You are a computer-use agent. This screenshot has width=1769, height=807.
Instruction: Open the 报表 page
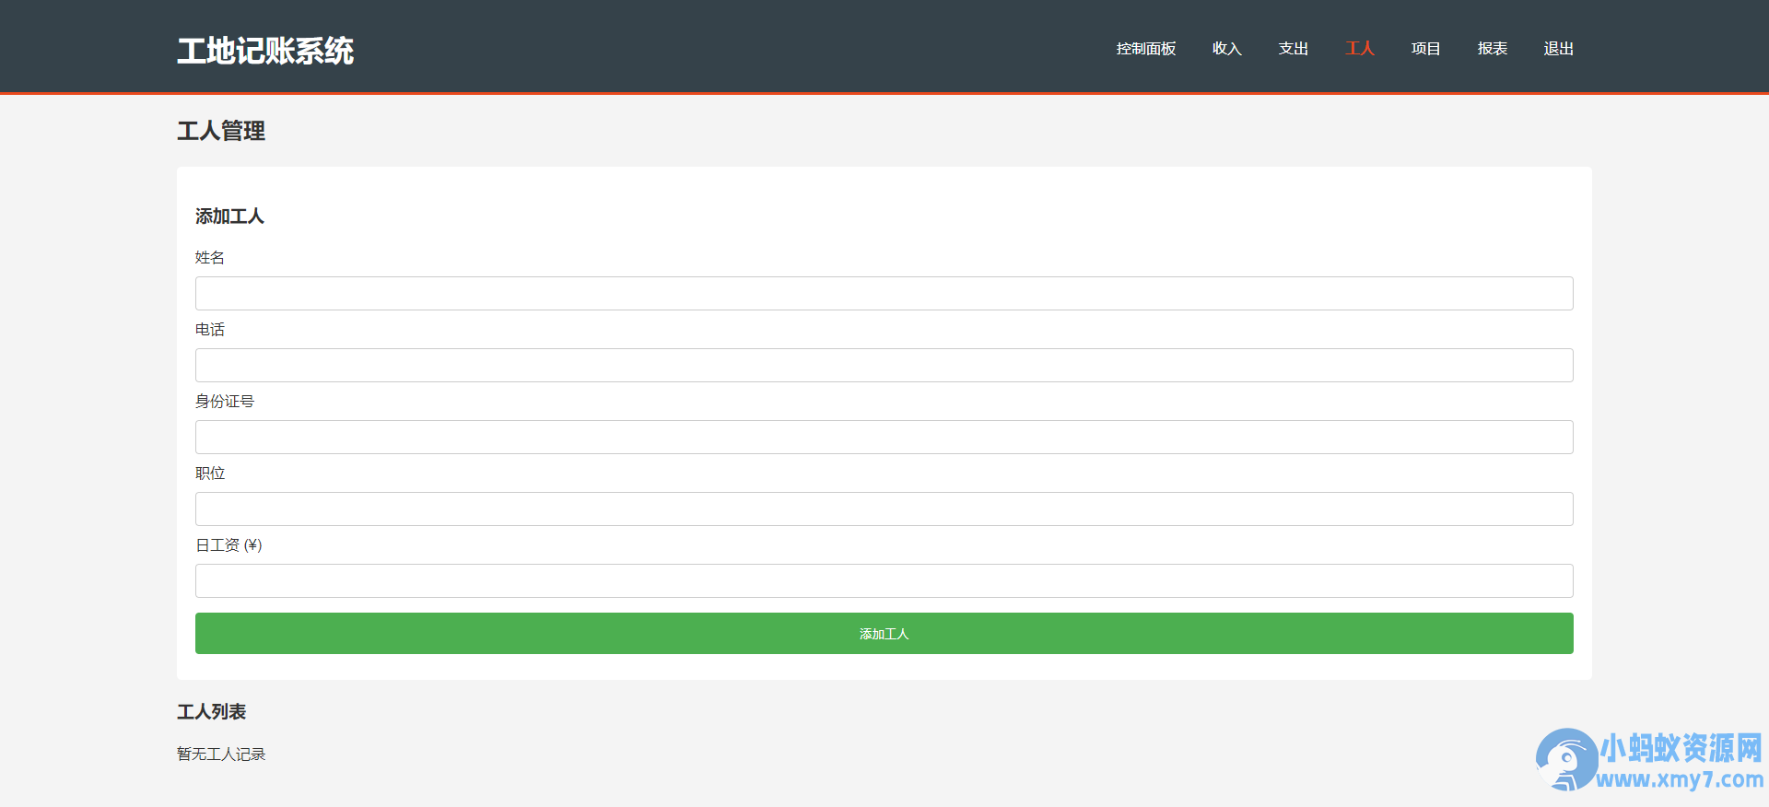point(1492,49)
